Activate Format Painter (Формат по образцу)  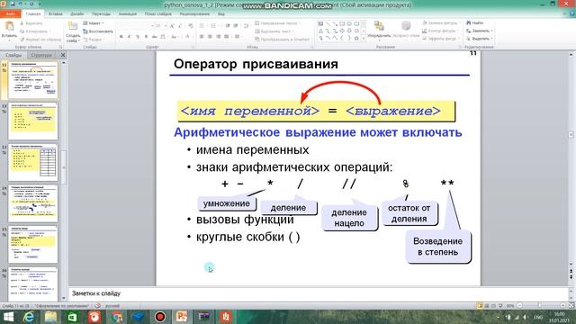(x=40, y=40)
